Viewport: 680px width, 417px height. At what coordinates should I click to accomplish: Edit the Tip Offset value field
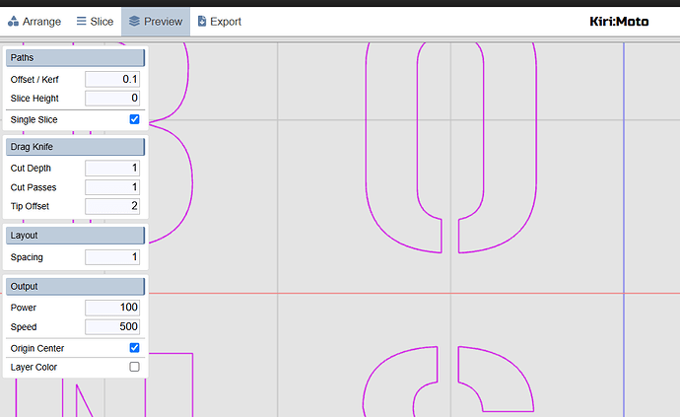pos(112,206)
